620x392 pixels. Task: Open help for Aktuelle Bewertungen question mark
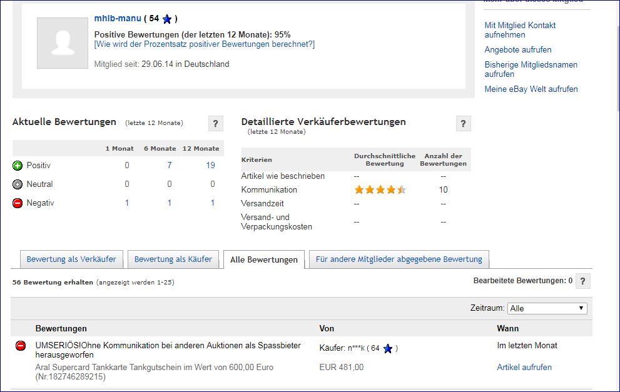coord(215,123)
